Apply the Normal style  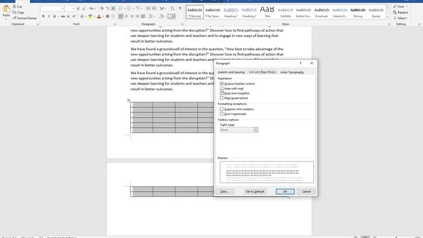[x=195, y=12]
